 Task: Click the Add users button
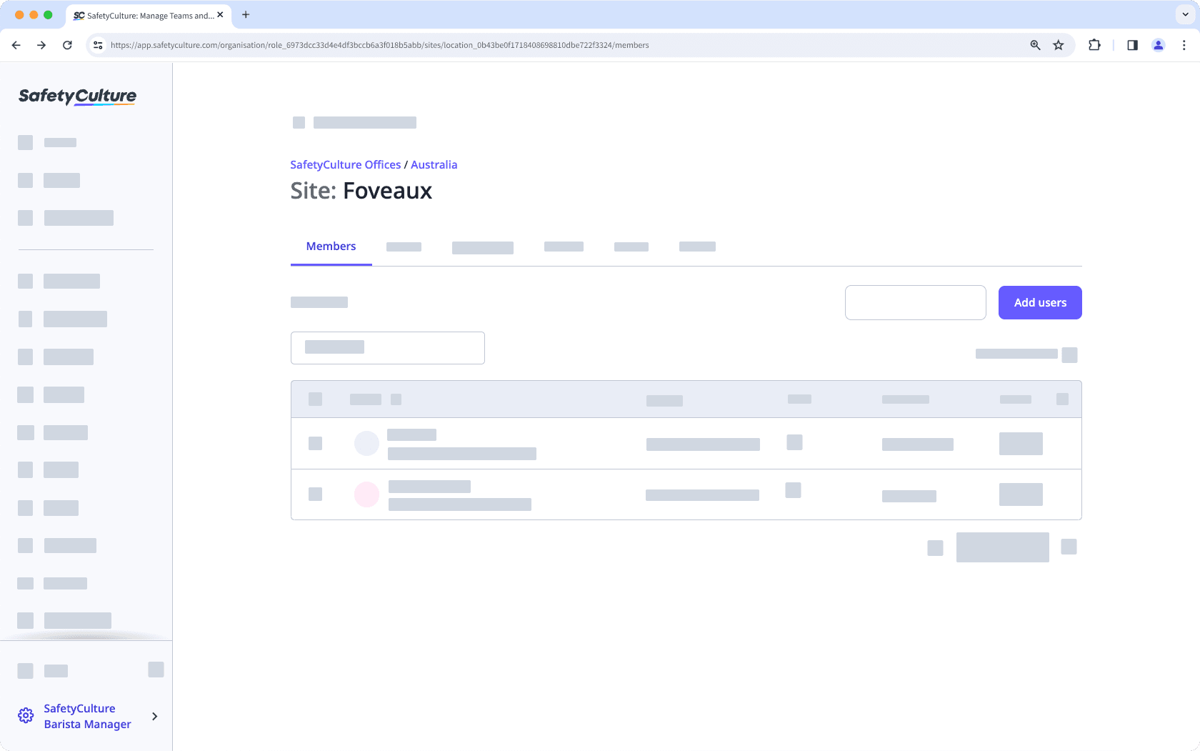1039,302
